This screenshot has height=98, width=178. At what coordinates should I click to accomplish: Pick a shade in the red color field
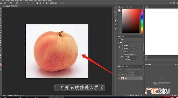tap(130, 21)
